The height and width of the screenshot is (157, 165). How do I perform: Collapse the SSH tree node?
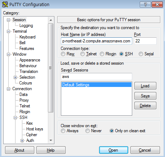tap(15, 117)
